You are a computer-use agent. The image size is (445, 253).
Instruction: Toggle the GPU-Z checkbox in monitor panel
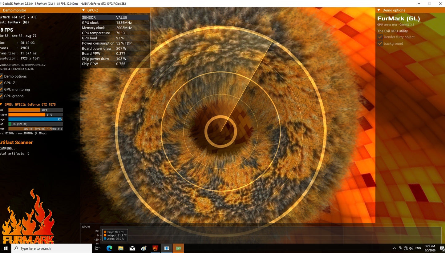pyautogui.click(x=1, y=83)
